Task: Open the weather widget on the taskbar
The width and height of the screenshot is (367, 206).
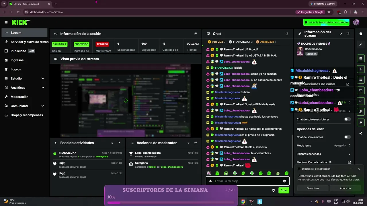Action: pos(15,201)
